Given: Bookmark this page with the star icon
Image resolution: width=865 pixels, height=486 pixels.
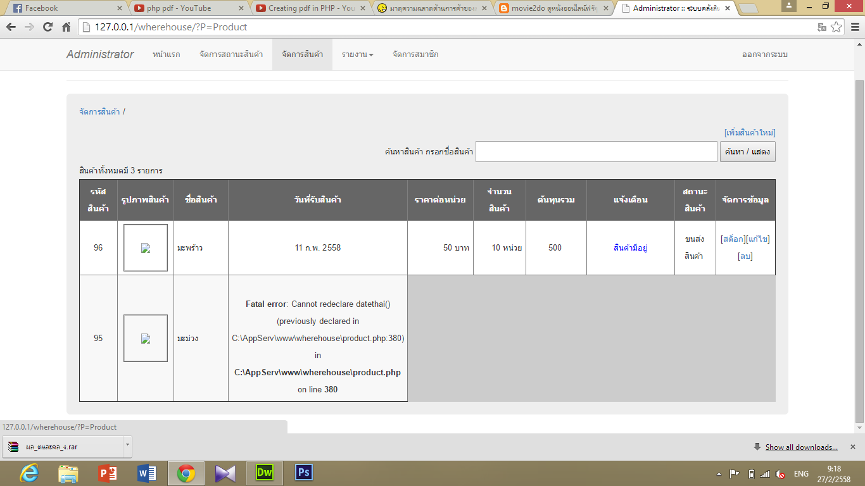Looking at the screenshot, I should [837, 27].
